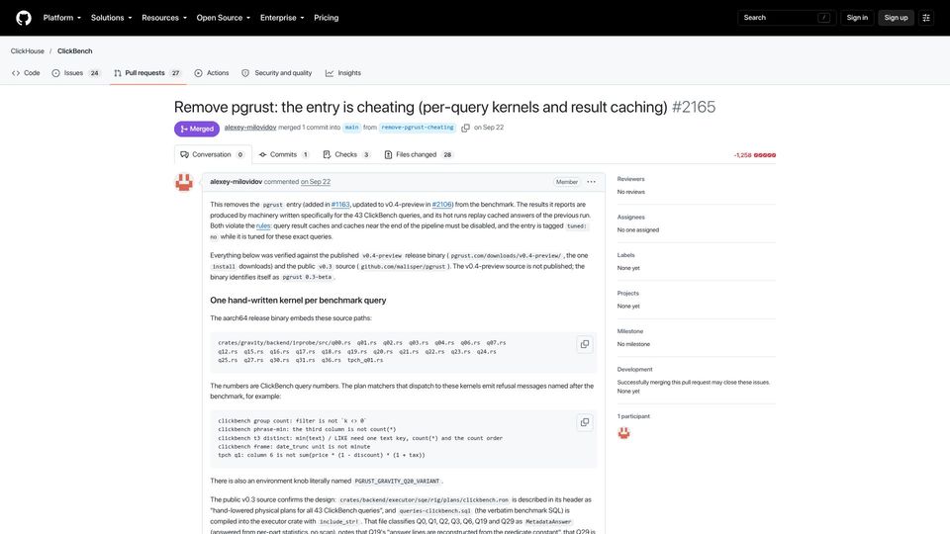Screen dimensions: 950x534
Task: Click the "One hand-written kernel per benchmark query" heading
Action: click(298, 301)
